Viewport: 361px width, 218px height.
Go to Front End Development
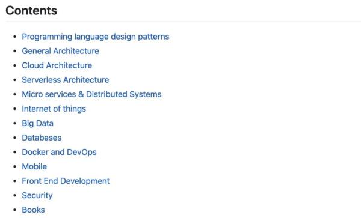coord(66,181)
